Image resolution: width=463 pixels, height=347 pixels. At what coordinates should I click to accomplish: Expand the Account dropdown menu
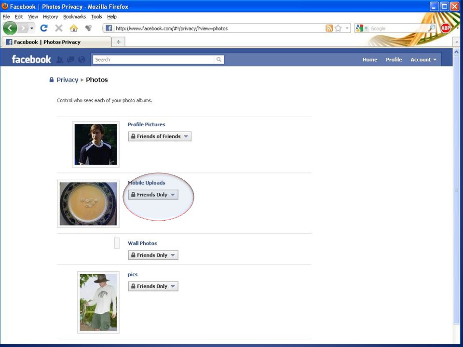[423, 60]
